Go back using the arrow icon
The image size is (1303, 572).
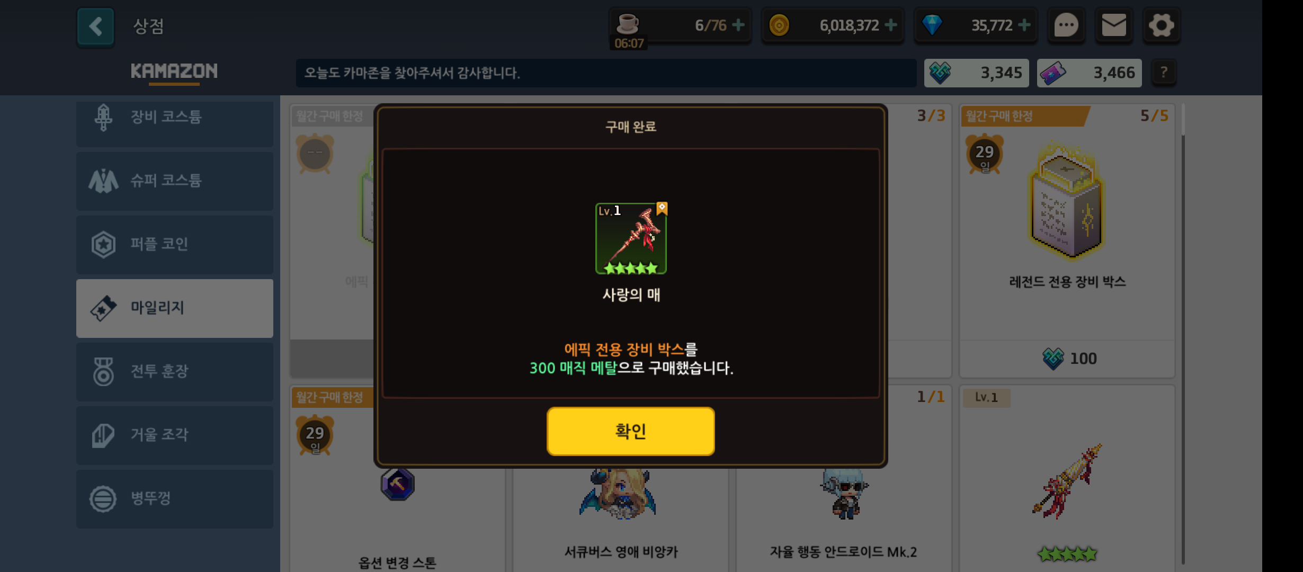95,26
